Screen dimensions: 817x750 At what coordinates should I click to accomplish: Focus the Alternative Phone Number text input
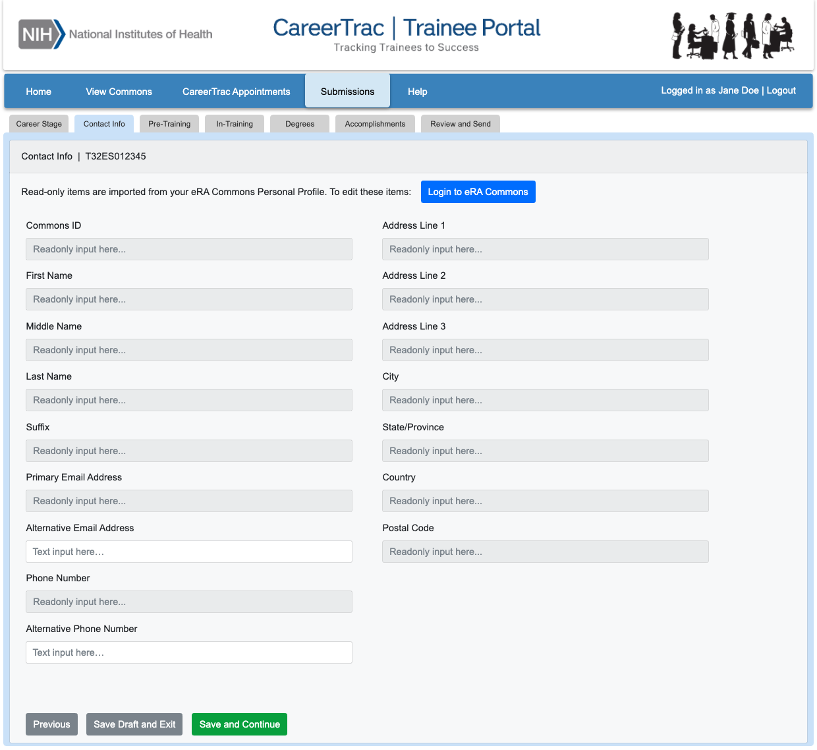[189, 652]
